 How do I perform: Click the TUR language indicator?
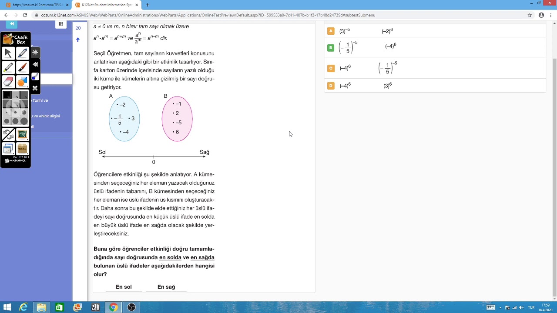click(x=531, y=307)
